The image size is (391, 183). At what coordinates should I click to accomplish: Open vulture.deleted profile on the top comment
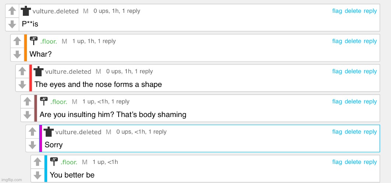point(55,11)
